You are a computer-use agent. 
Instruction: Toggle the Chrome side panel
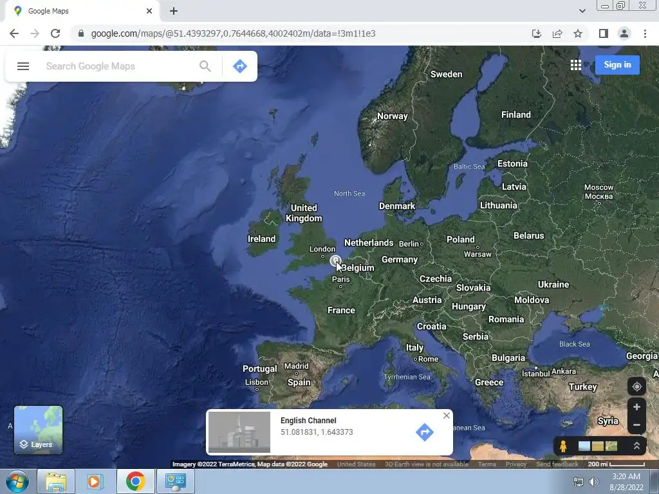[604, 33]
